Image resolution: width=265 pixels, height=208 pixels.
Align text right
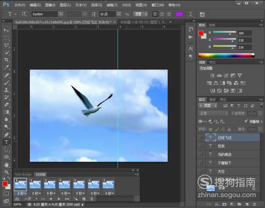tap(168, 14)
